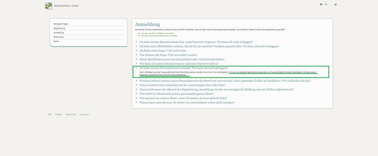
Task: Click the Arbeitnehmer online logo icon
Action: click(x=48, y=6)
